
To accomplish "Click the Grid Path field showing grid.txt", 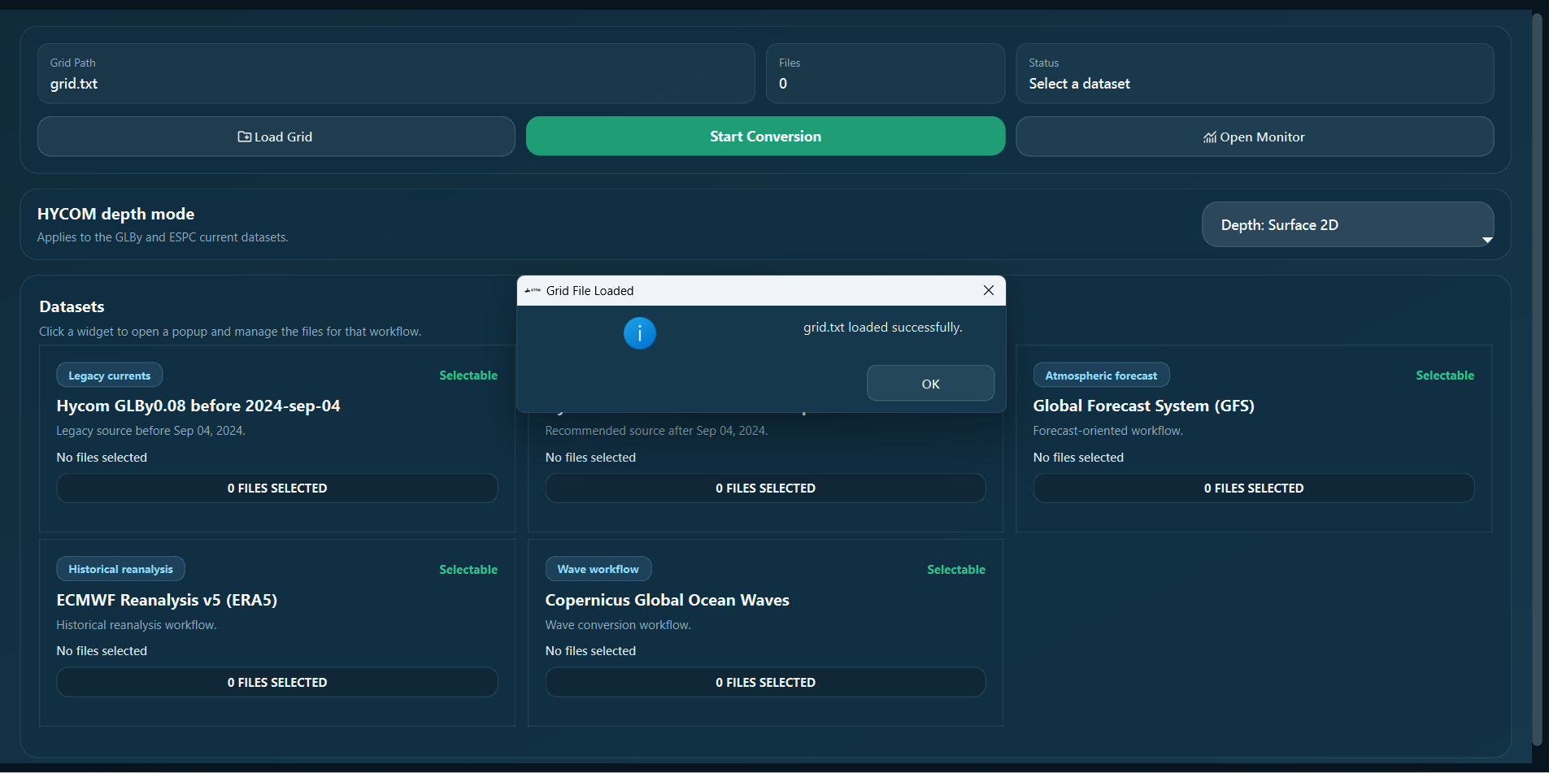I will click(x=396, y=73).
